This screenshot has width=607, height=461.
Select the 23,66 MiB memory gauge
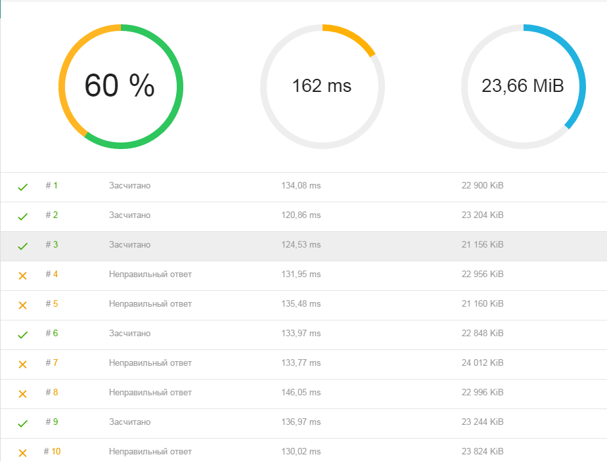click(524, 86)
